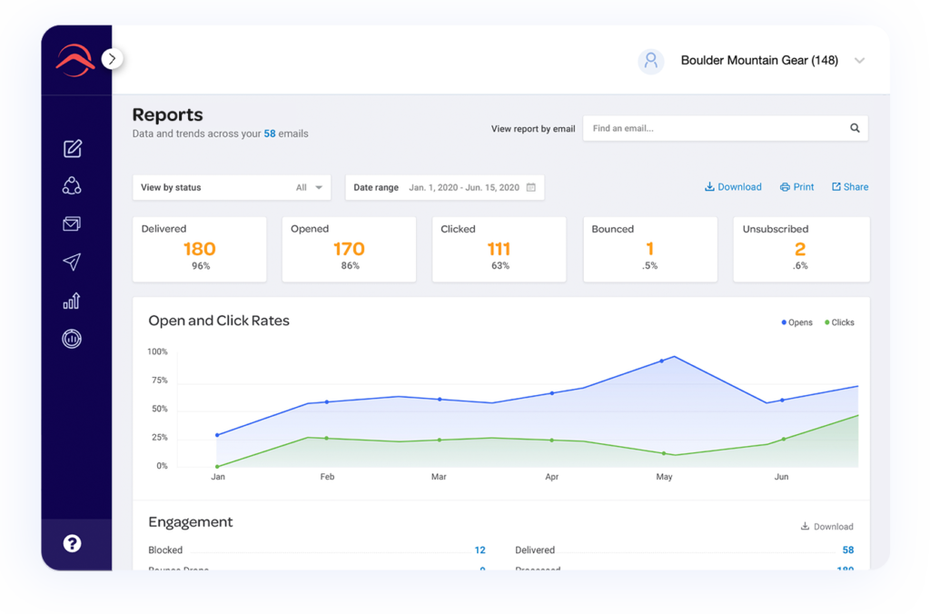
Task: Click the Share link
Action: pyautogui.click(x=850, y=187)
